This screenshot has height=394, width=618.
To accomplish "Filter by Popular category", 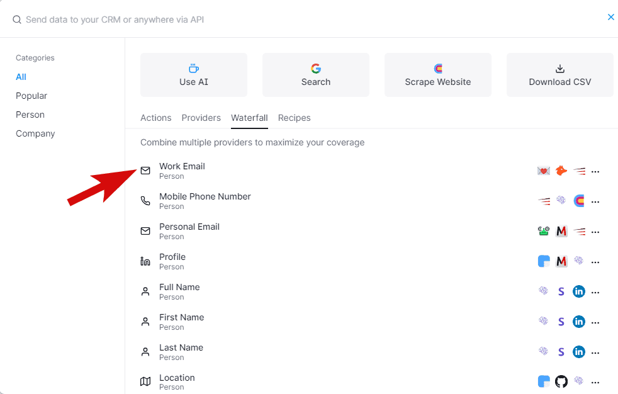I will 31,96.
